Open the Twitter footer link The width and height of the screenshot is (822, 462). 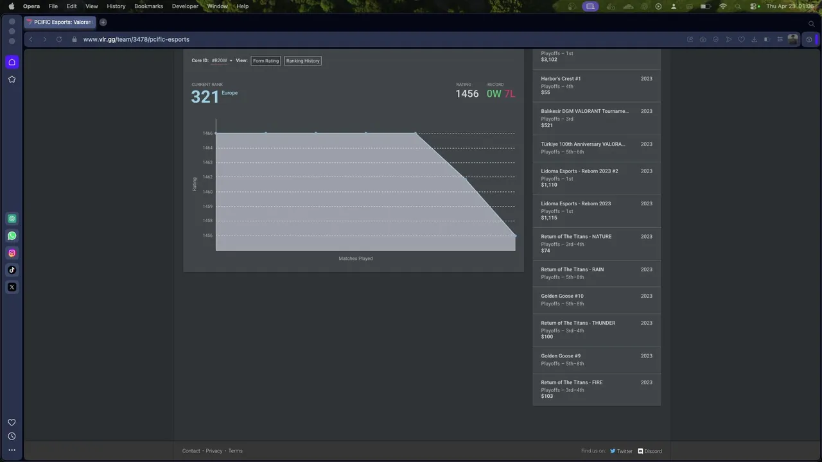click(621, 451)
